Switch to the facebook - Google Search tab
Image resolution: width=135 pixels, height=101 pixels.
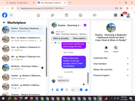tap(20, 3)
